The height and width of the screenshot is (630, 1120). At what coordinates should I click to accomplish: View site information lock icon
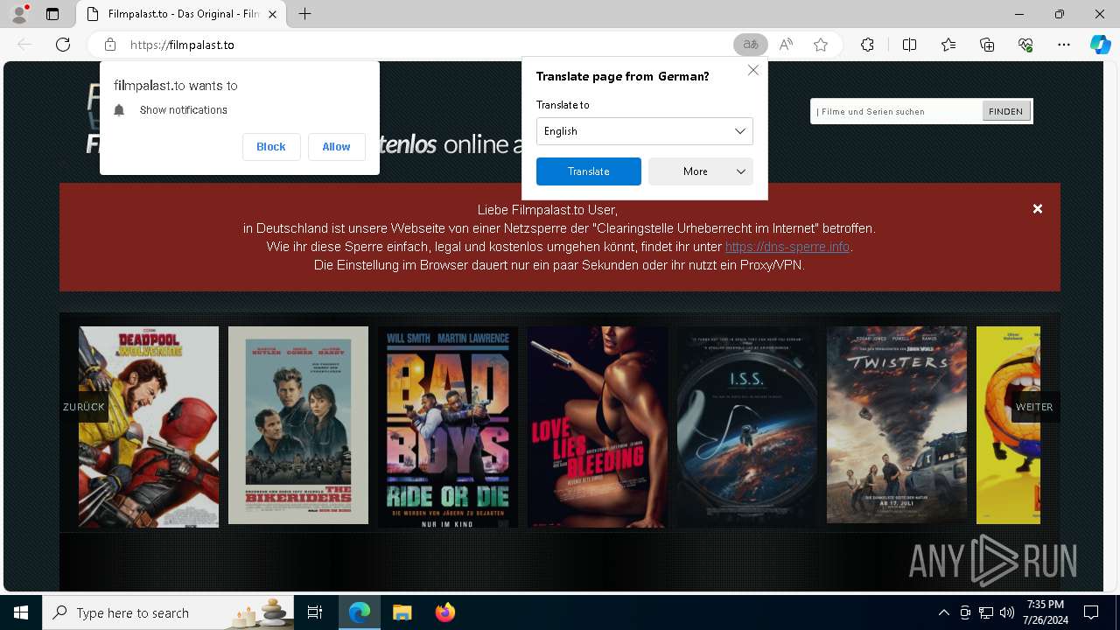pos(109,45)
